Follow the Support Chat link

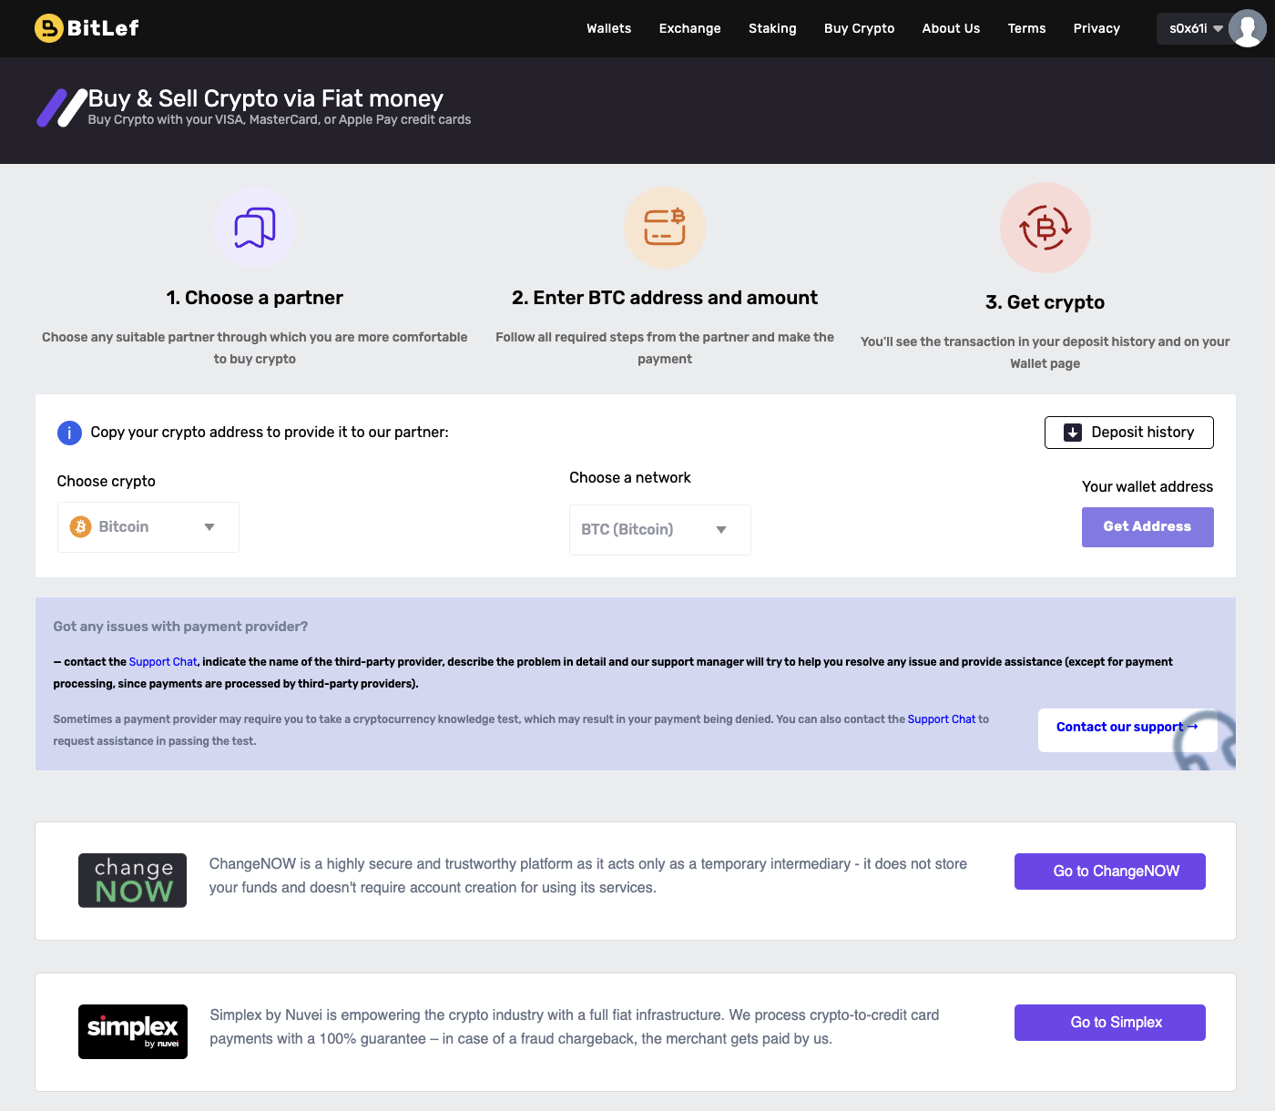click(163, 661)
